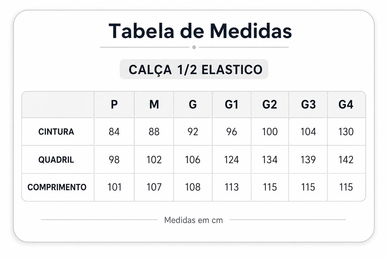Click the CINTURA value 84 for size P
388x259 pixels.
pos(114,132)
